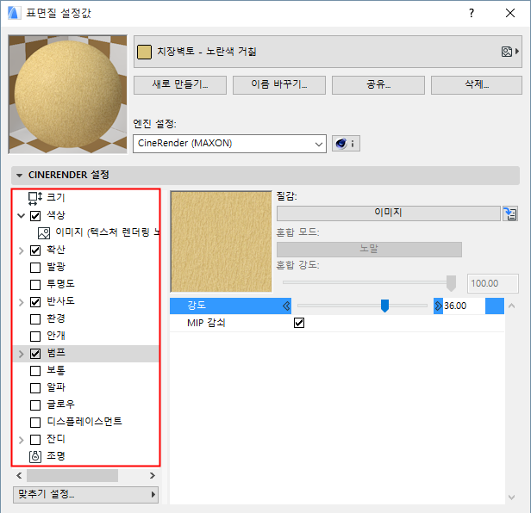
Task: Open the 크기 size settings icon
Action: (35, 198)
